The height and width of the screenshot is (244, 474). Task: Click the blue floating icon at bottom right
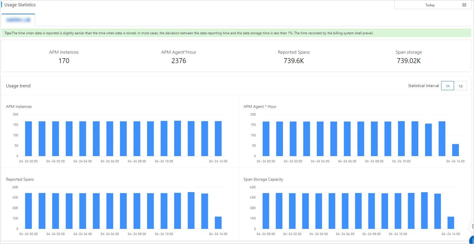472,241
